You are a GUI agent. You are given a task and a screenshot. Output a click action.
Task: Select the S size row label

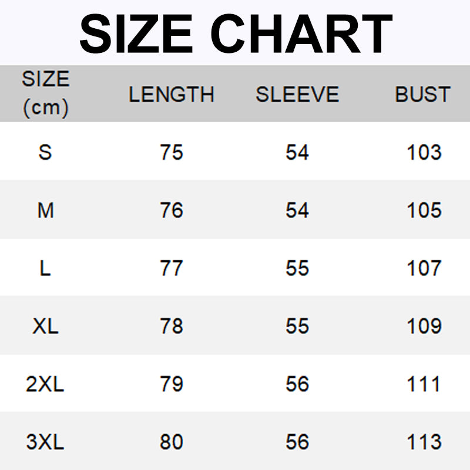tap(45, 152)
